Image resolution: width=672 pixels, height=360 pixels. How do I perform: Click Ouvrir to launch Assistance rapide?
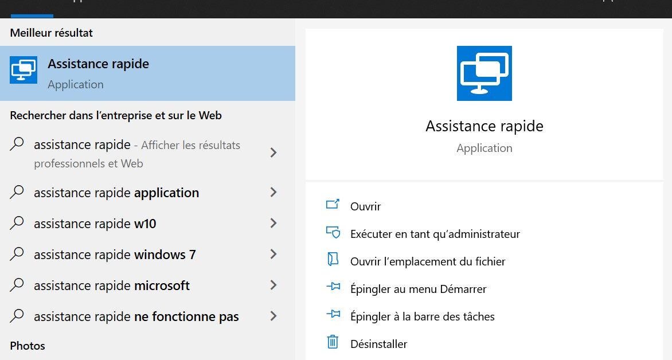(365, 206)
